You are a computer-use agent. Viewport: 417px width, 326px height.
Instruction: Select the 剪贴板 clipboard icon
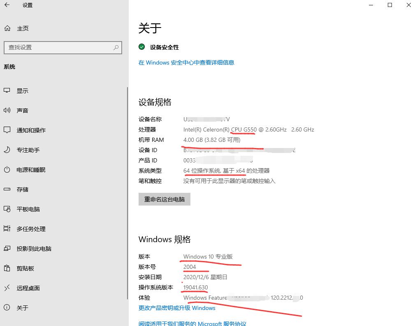pos(7,268)
